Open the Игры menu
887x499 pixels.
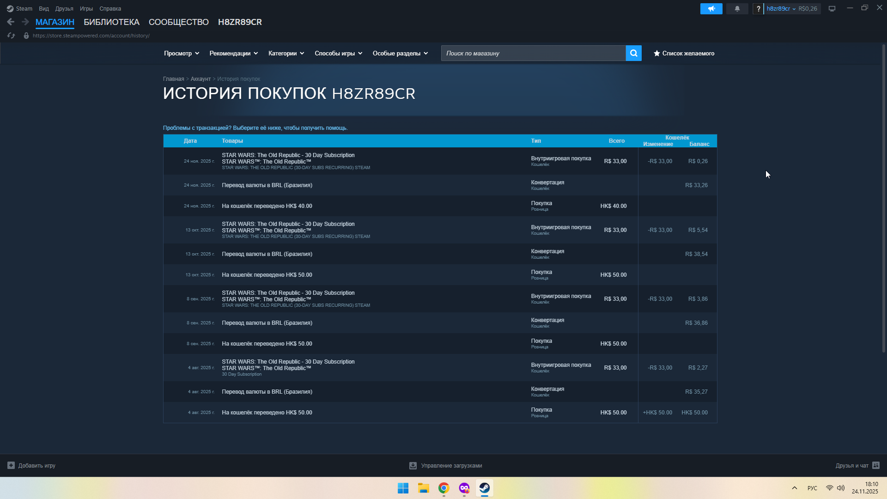[x=86, y=9]
